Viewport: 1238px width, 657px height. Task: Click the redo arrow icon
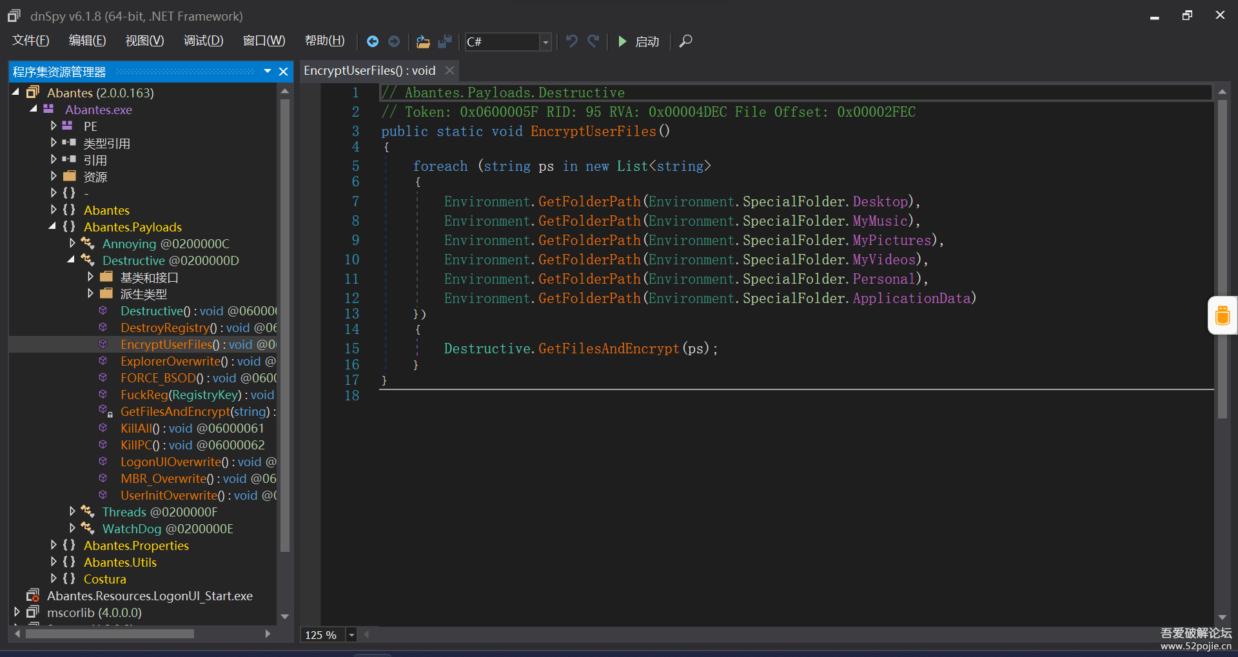593,41
